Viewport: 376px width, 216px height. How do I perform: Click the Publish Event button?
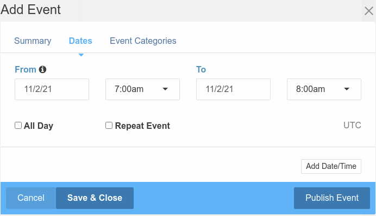click(x=332, y=198)
